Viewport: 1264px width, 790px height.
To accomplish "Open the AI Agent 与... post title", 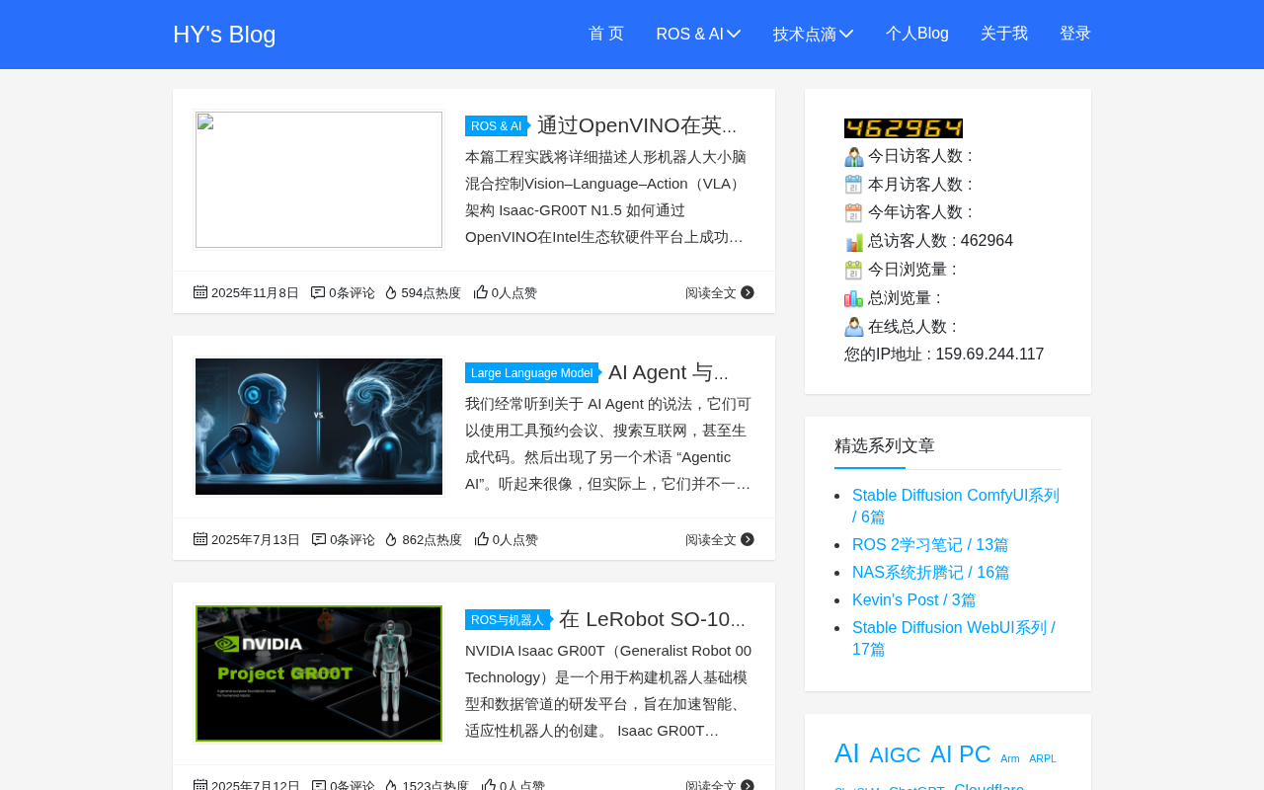I will 669,372.
